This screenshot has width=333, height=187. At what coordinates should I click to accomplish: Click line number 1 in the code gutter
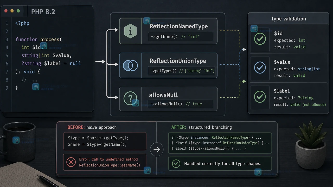click(x=7, y=23)
